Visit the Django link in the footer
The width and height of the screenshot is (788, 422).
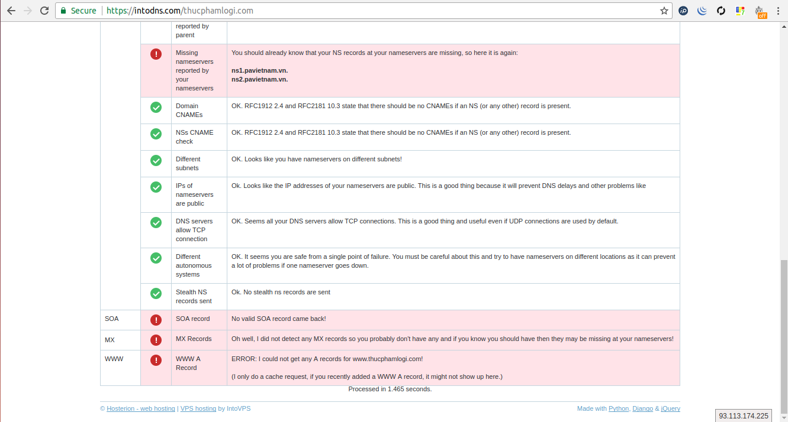[x=643, y=408]
